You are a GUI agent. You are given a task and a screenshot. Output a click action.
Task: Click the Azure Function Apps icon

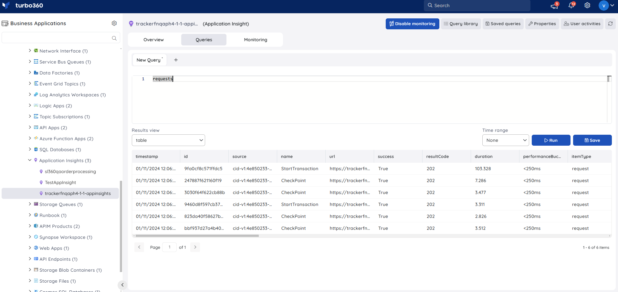pyautogui.click(x=36, y=138)
